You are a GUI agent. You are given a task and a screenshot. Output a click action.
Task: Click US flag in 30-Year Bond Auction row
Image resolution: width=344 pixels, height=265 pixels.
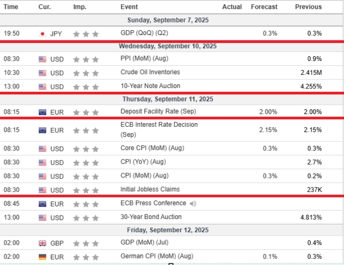42,218
